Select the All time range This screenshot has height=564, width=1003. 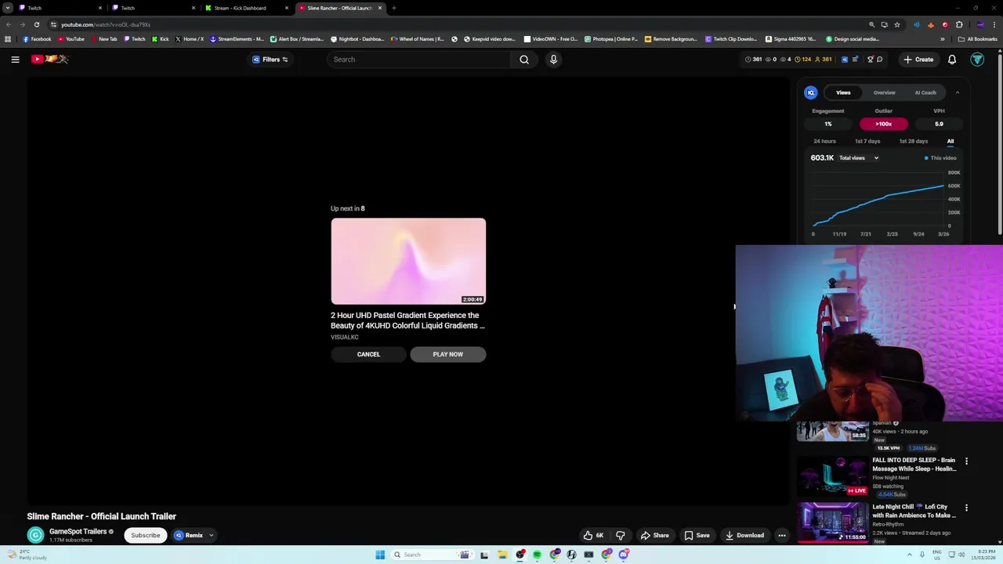(x=950, y=141)
